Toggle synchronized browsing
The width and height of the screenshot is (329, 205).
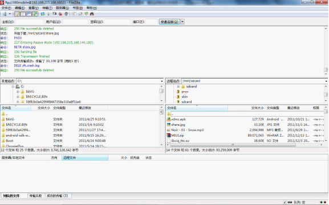tap(86, 14)
